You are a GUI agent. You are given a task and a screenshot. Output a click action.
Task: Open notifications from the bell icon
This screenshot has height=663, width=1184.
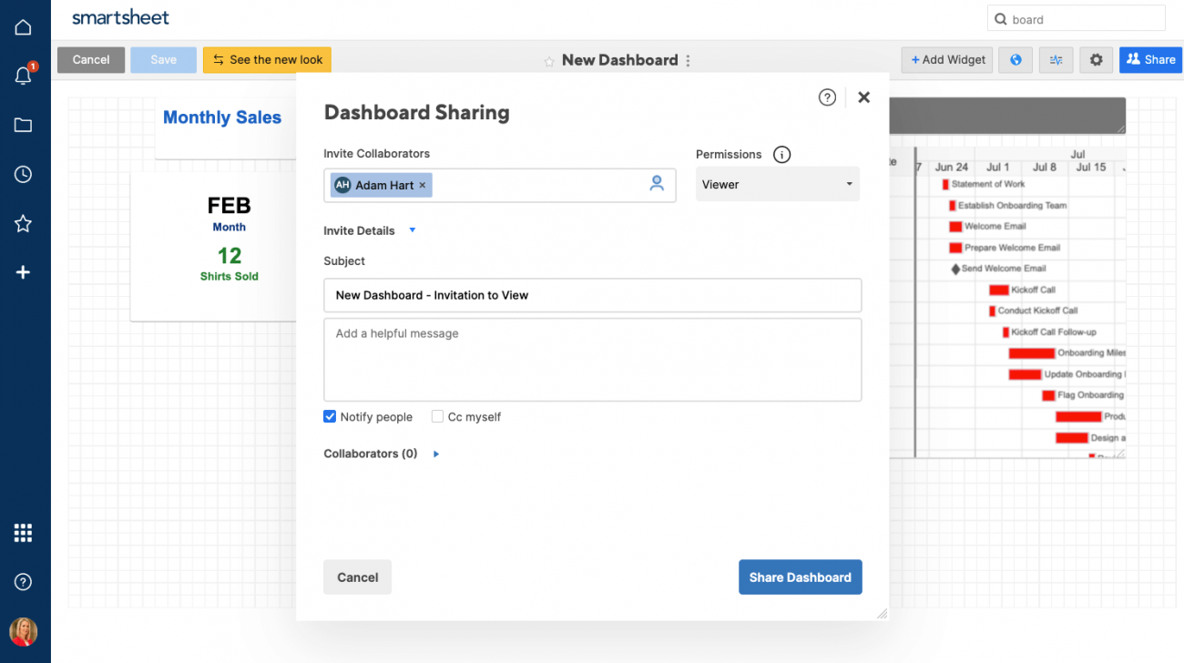coord(23,76)
